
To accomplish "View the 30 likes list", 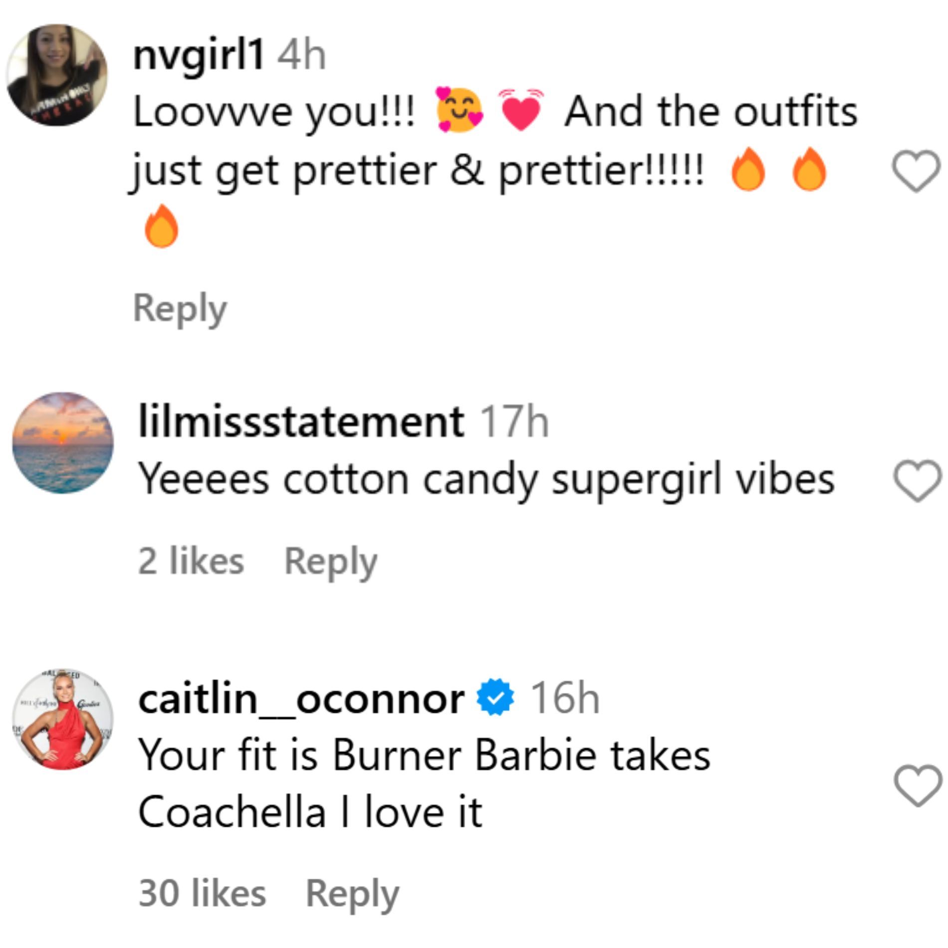I will click(202, 894).
